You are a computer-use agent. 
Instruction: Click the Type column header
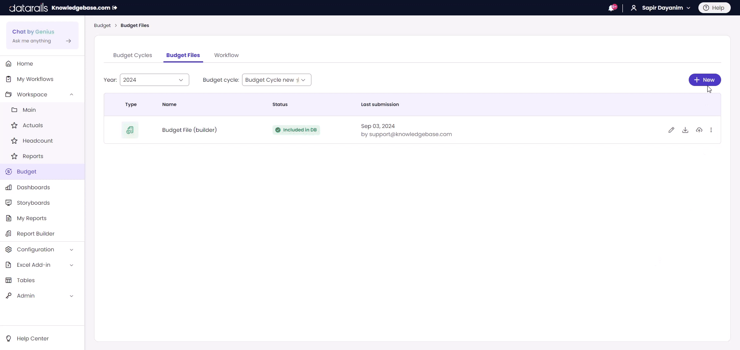pos(131,104)
